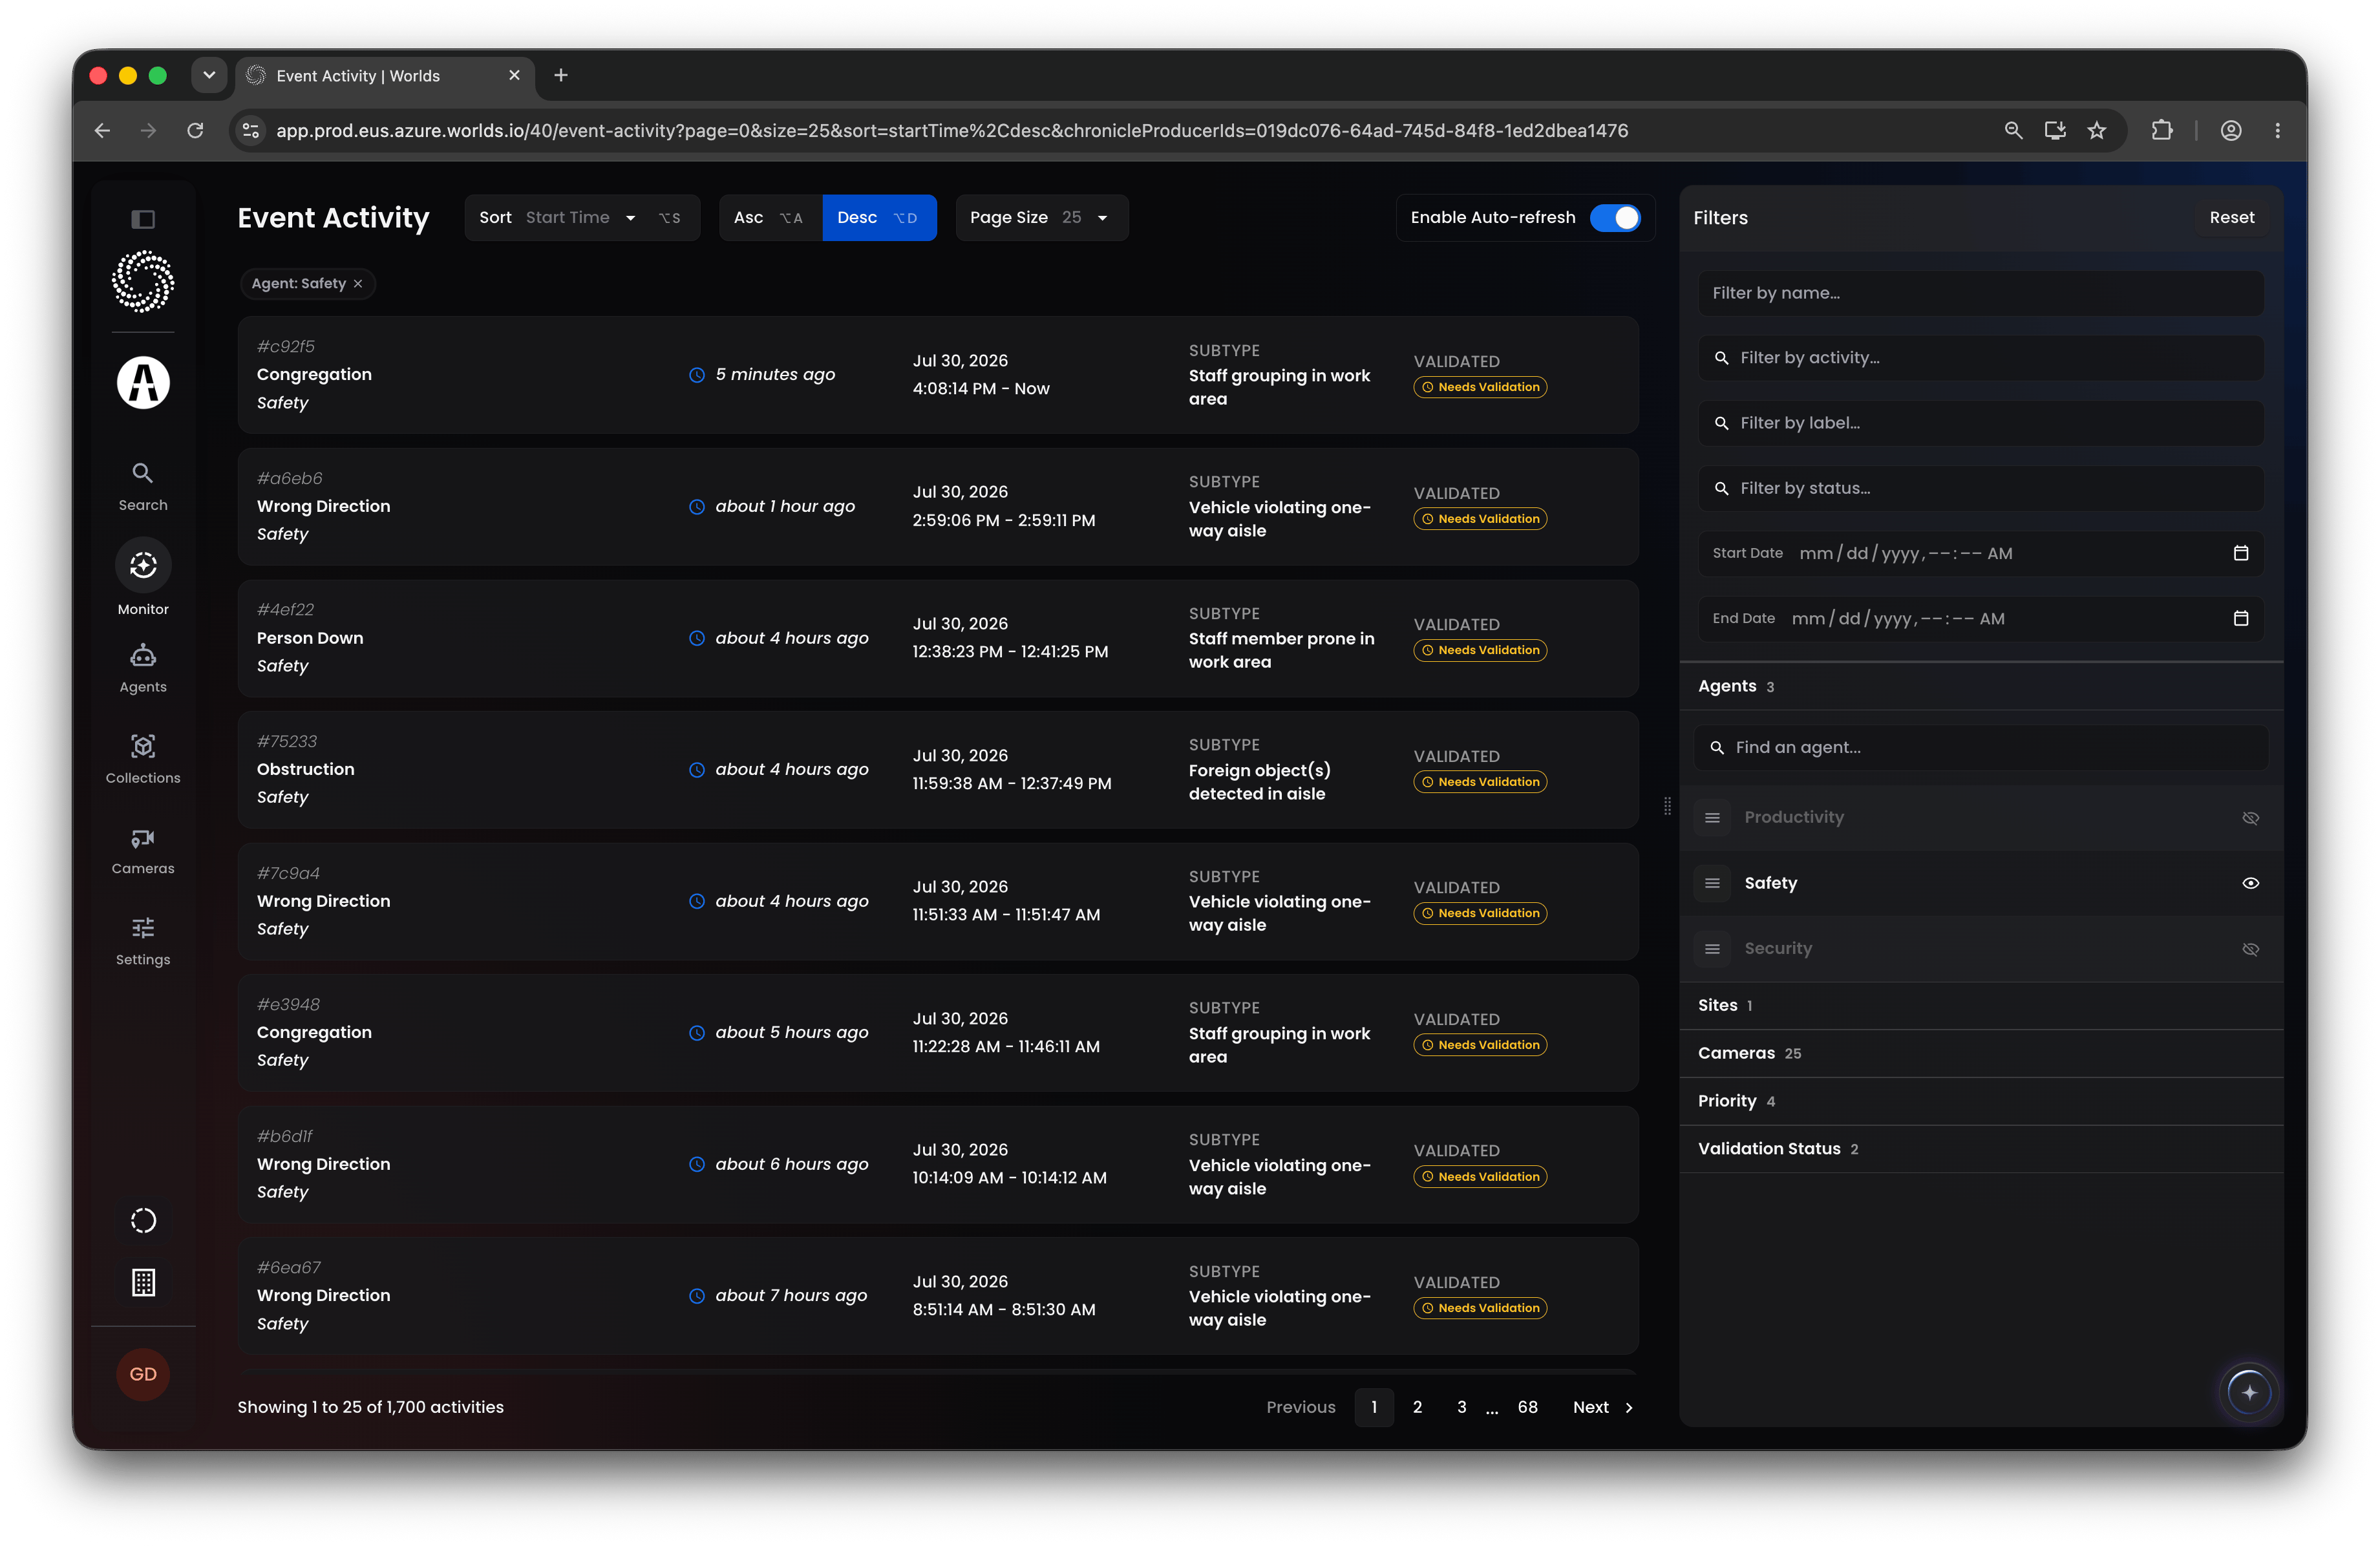
Task: Open Settings from the sidebar
Action: point(143,941)
